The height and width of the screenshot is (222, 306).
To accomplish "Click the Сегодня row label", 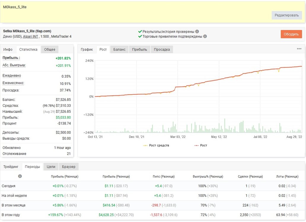I will [8, 186].
